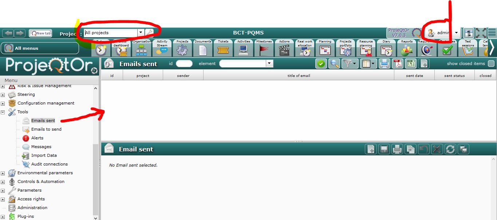Open the element filter dropdown

[269, 64]
